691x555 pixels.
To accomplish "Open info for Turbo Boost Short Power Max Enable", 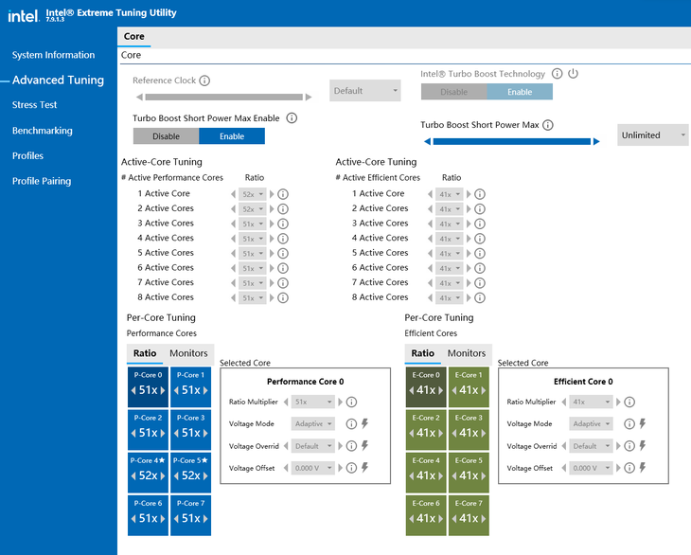I will click(292, 118).
